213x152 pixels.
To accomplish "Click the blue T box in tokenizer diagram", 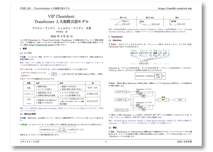I will (54, 74).
